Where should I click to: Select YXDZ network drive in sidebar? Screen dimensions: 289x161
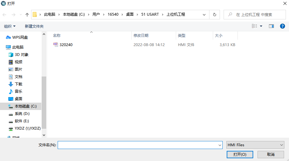click(x=28, y=128)
